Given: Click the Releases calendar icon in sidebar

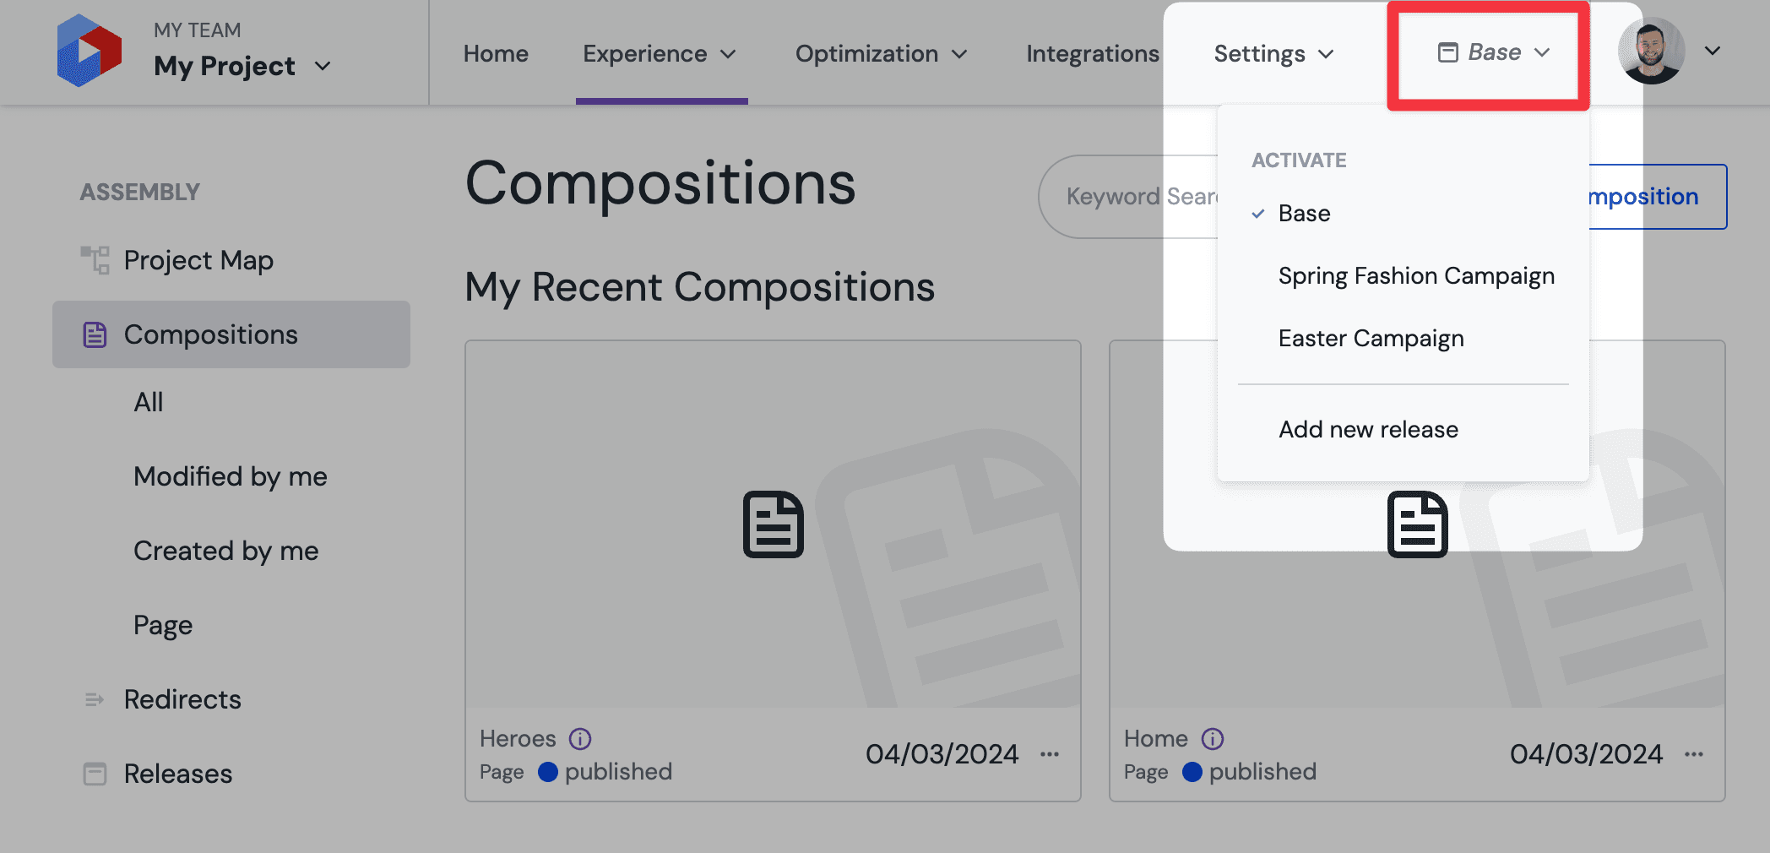Looking at the screenshot, I should tap(95, 774).
